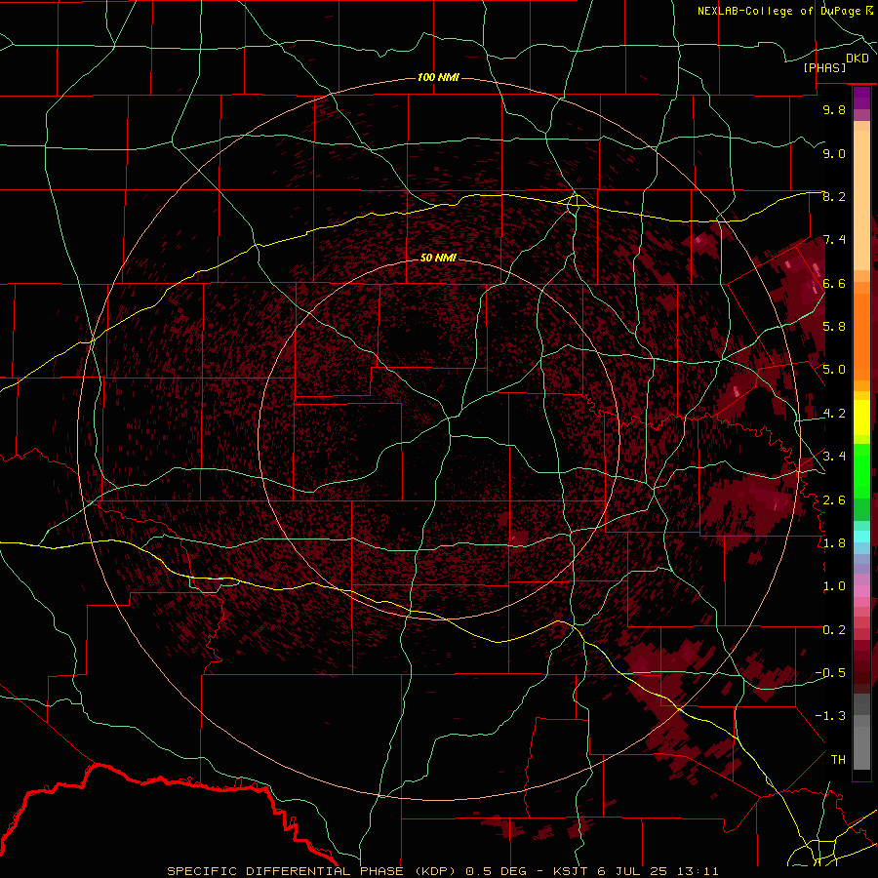Pick the cyan segment of the color bar
Image resolution: width=878 pixels, height=878 pixels.
coord(861,537)
